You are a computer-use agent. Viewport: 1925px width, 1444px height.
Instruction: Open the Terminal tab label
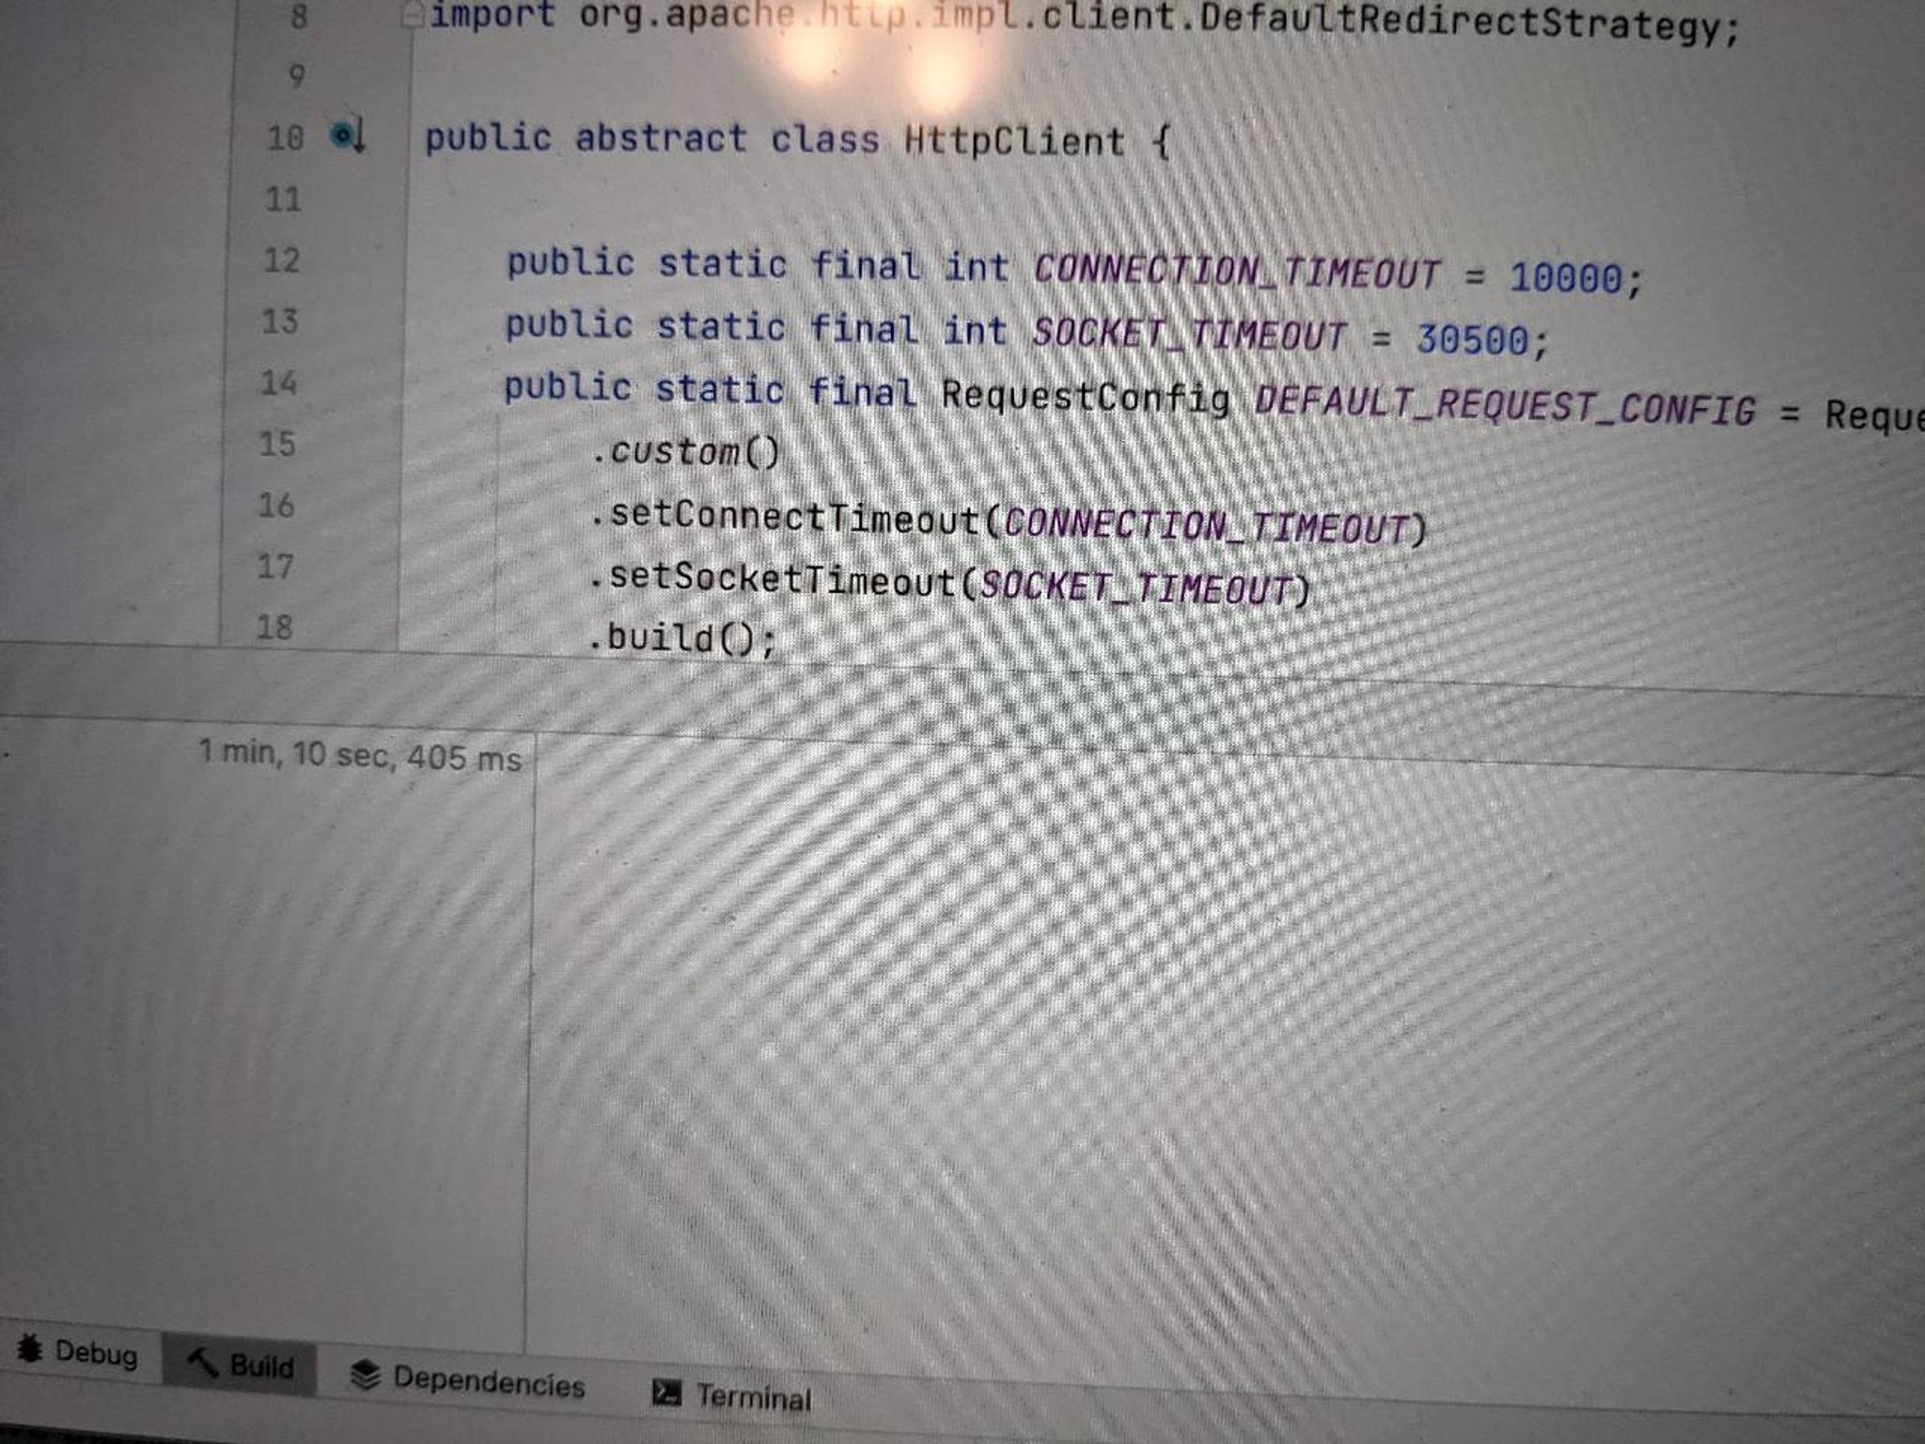(753, 1397)
